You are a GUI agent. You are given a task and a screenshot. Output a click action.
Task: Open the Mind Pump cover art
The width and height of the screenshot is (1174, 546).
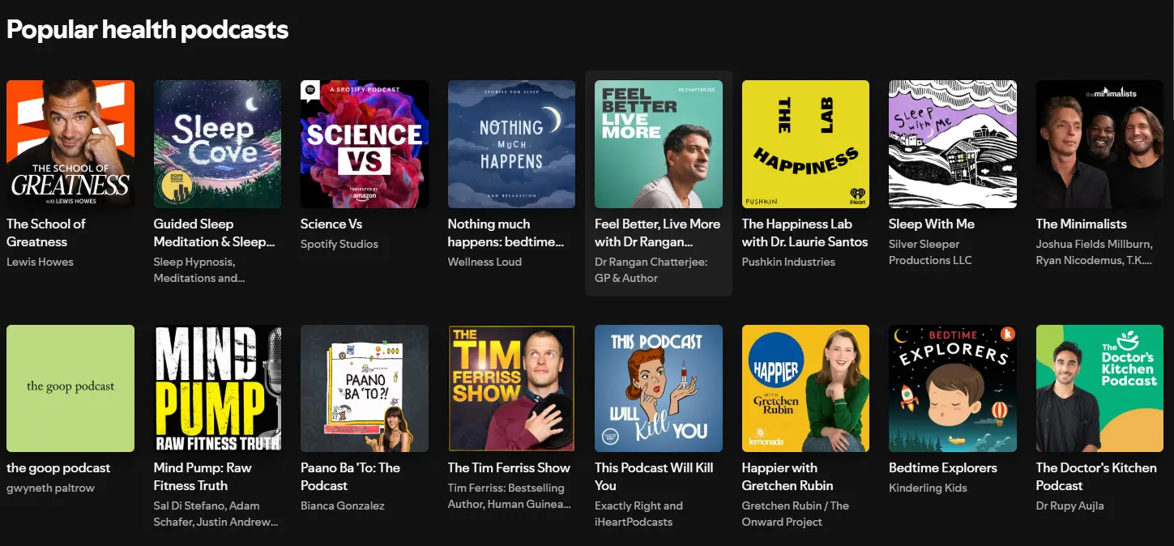pyautogui.click(x=217, y=388)
